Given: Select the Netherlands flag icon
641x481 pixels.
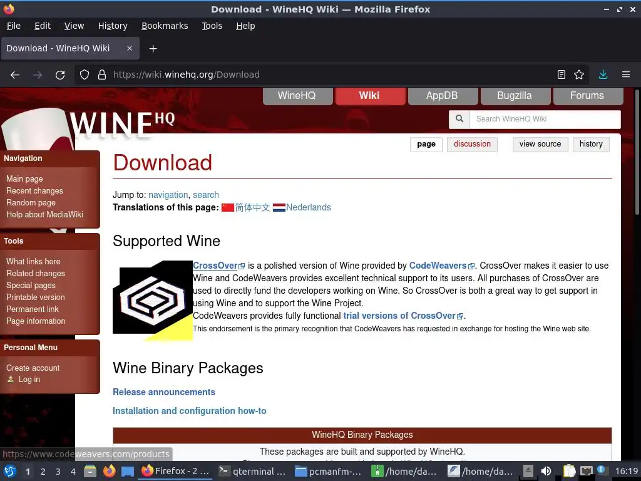Looking at the screenshot, I should (279, 207).
